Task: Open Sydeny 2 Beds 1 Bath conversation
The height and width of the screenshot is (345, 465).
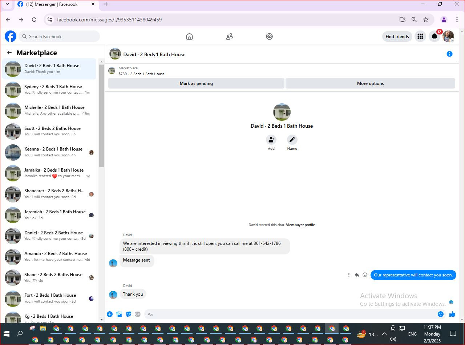Action: (49, 90)
